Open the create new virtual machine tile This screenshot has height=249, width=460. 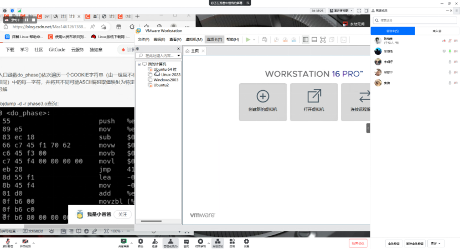(x=263, y=102)
